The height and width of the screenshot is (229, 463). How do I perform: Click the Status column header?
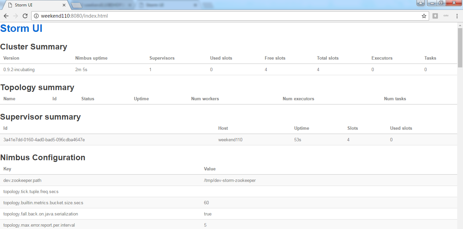click(88, 99)
